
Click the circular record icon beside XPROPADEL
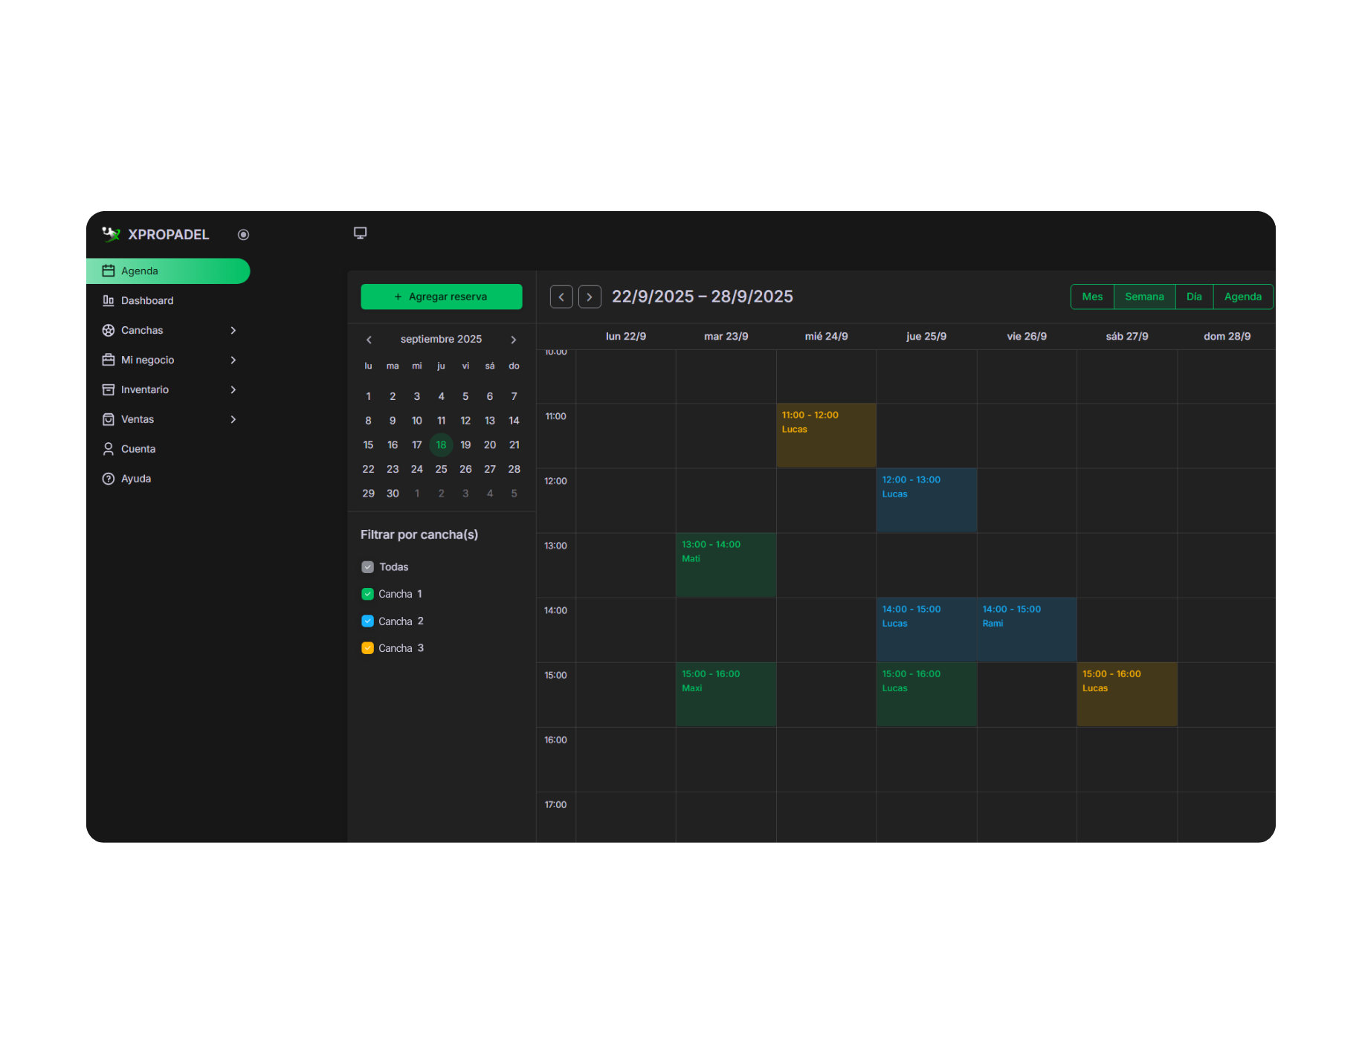tap(243, 235)
